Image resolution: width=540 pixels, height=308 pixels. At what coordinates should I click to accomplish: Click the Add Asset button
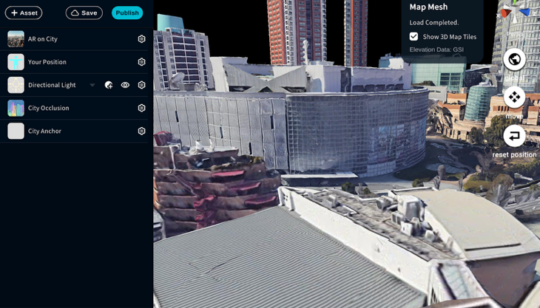(x=24, y=13)
